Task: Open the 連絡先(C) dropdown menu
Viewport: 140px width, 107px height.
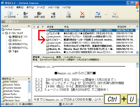Action: click(x=8, y=79)
